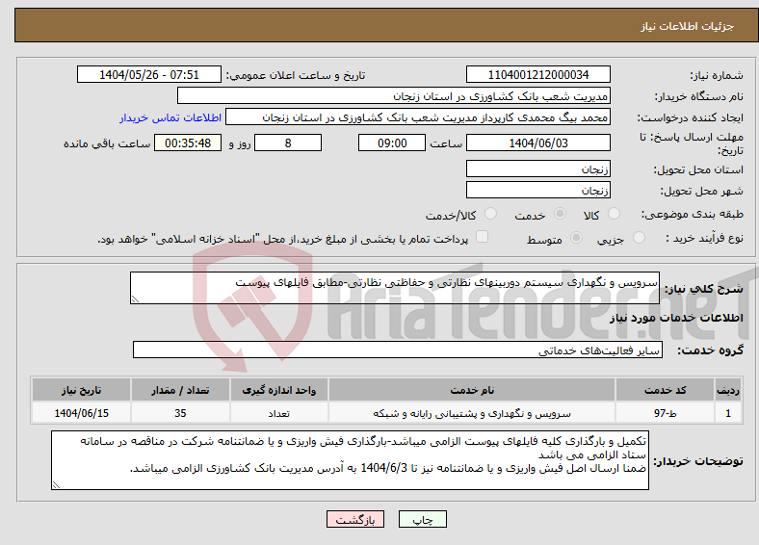Select the متوسط purchase type radio
Viewport: 759px width, 545px height.
pos(576,237)
